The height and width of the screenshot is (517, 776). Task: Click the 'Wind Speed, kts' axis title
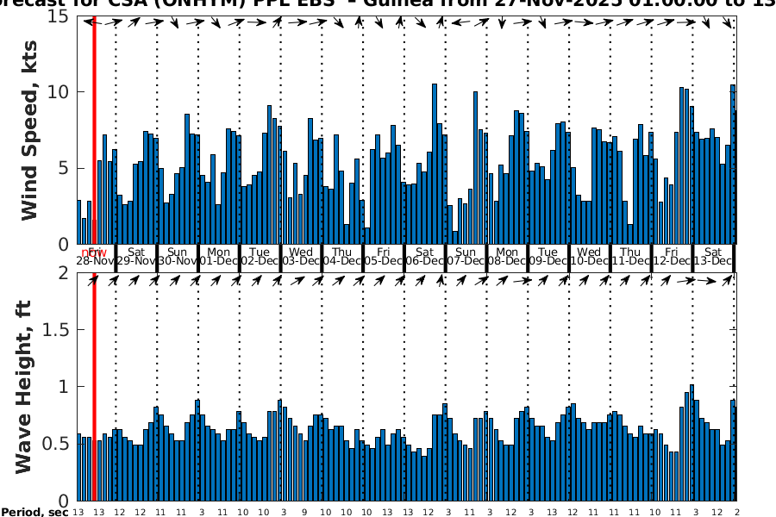(30, 129)
